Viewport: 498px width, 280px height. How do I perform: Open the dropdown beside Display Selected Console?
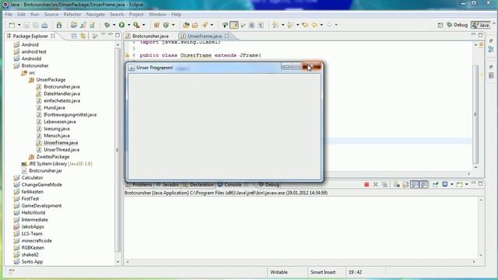451,184
